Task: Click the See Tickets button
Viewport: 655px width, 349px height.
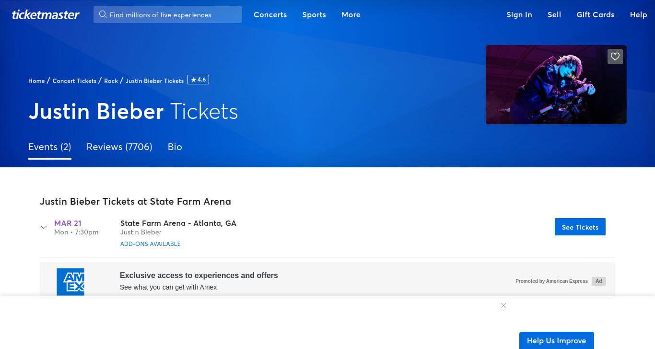Action: (580, 227)
